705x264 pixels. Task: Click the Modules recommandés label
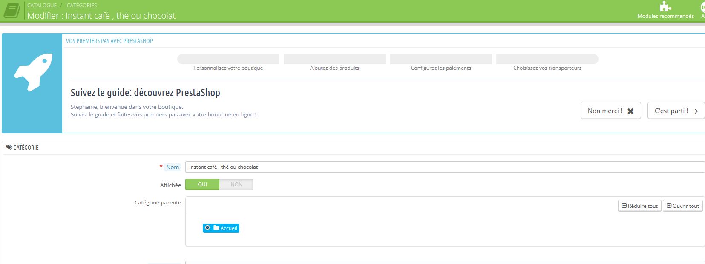(x=665, y=16)
